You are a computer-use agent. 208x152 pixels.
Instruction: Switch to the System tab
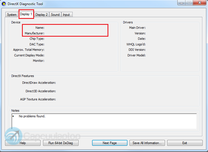(x=12, y=15)
